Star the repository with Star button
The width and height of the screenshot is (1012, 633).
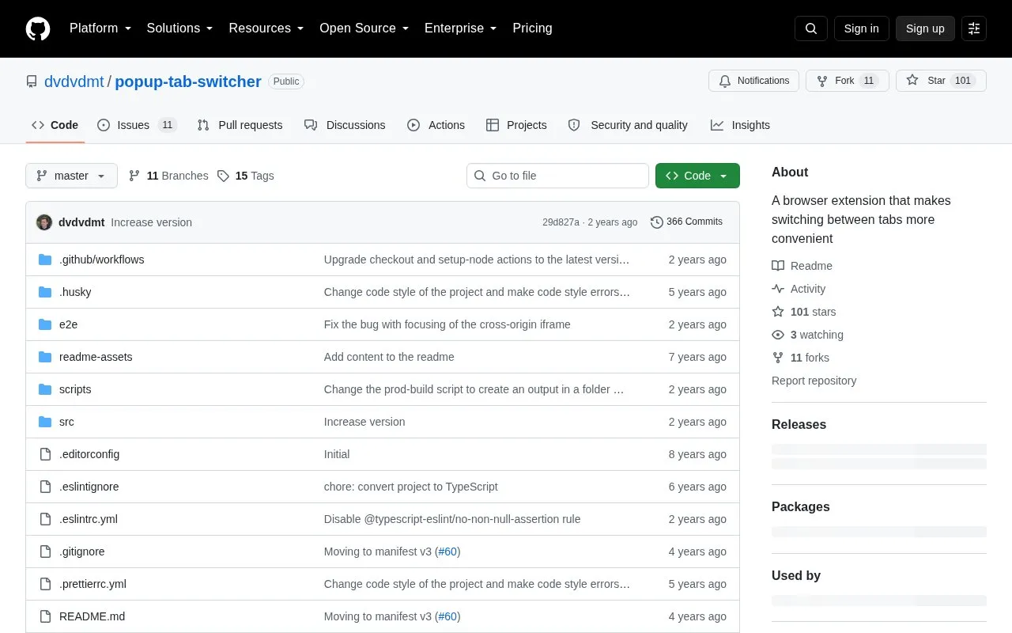click(941, 81)
